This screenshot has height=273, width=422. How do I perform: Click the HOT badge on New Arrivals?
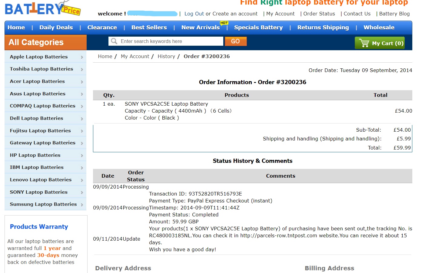pyautogui.click(x=224, y=23)
